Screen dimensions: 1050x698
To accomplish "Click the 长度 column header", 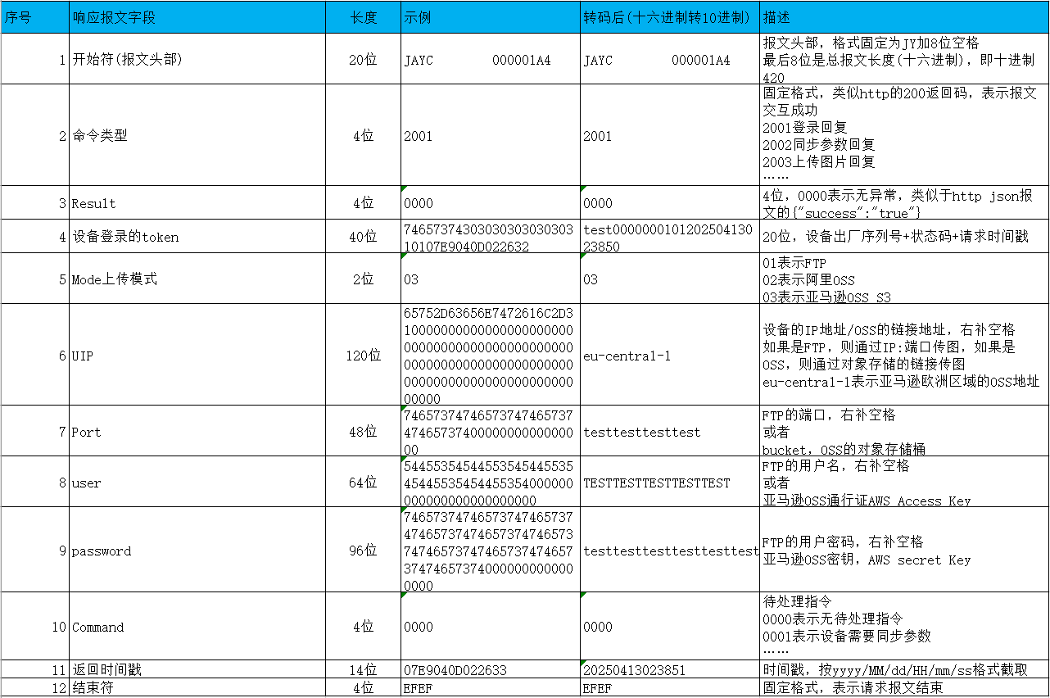I will pos(363,17).
